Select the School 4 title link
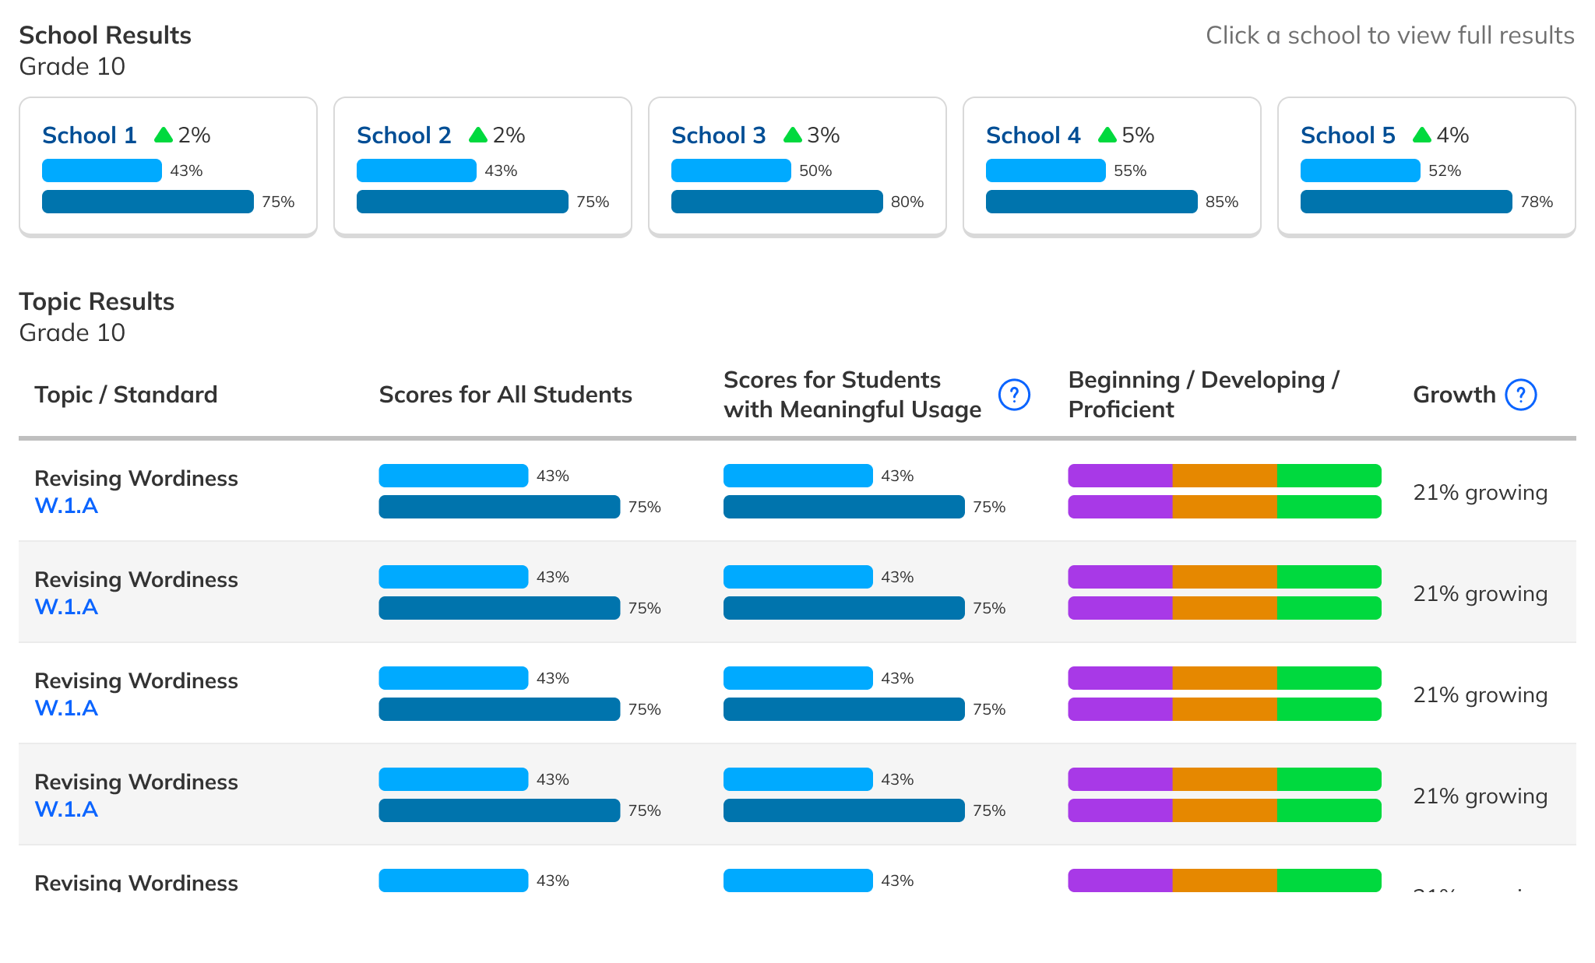The height and width of the screenshot is (963, 1595). tap(1033, 135)
